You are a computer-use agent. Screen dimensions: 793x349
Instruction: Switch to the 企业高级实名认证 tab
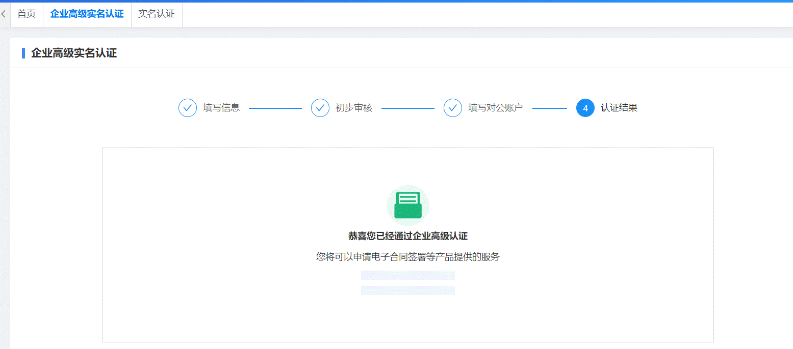coord(87,14)
